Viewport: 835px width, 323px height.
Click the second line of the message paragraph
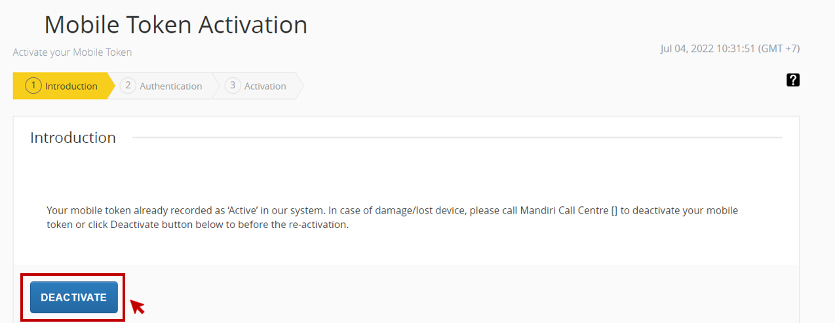[197, 225]
